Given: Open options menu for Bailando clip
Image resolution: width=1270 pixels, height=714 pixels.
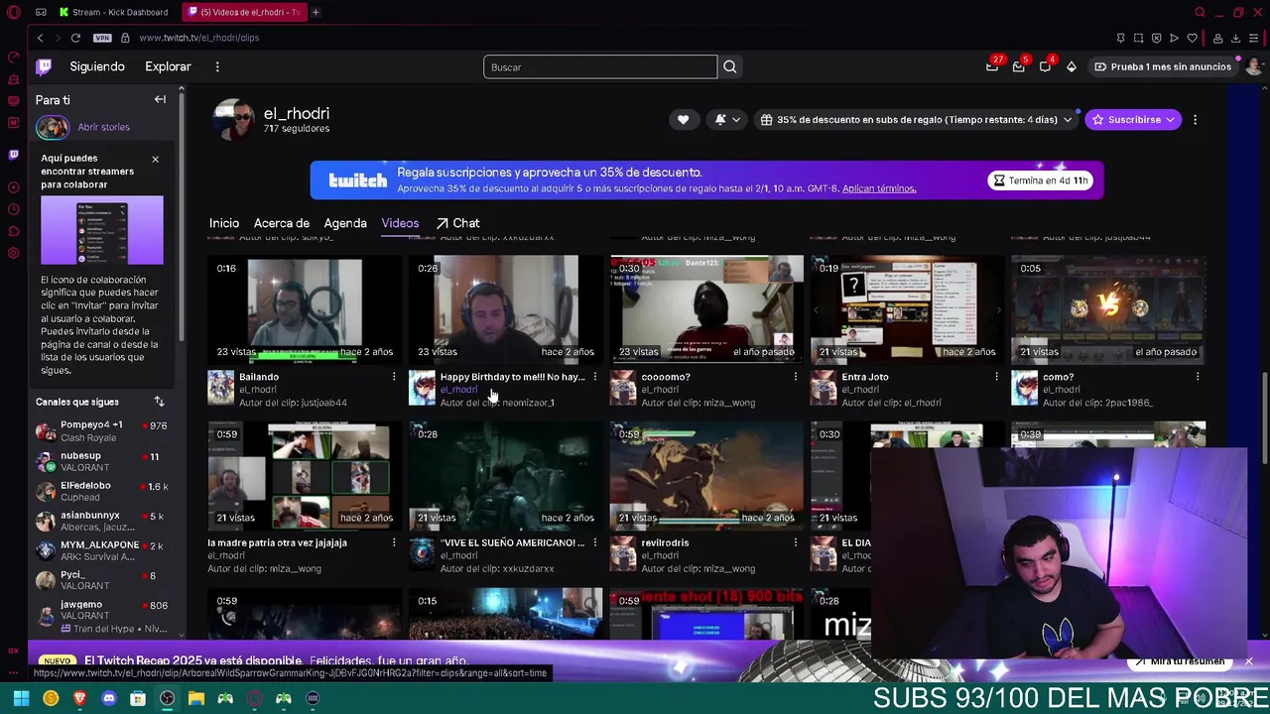Looking at the screenshot, I should [394, 377].
